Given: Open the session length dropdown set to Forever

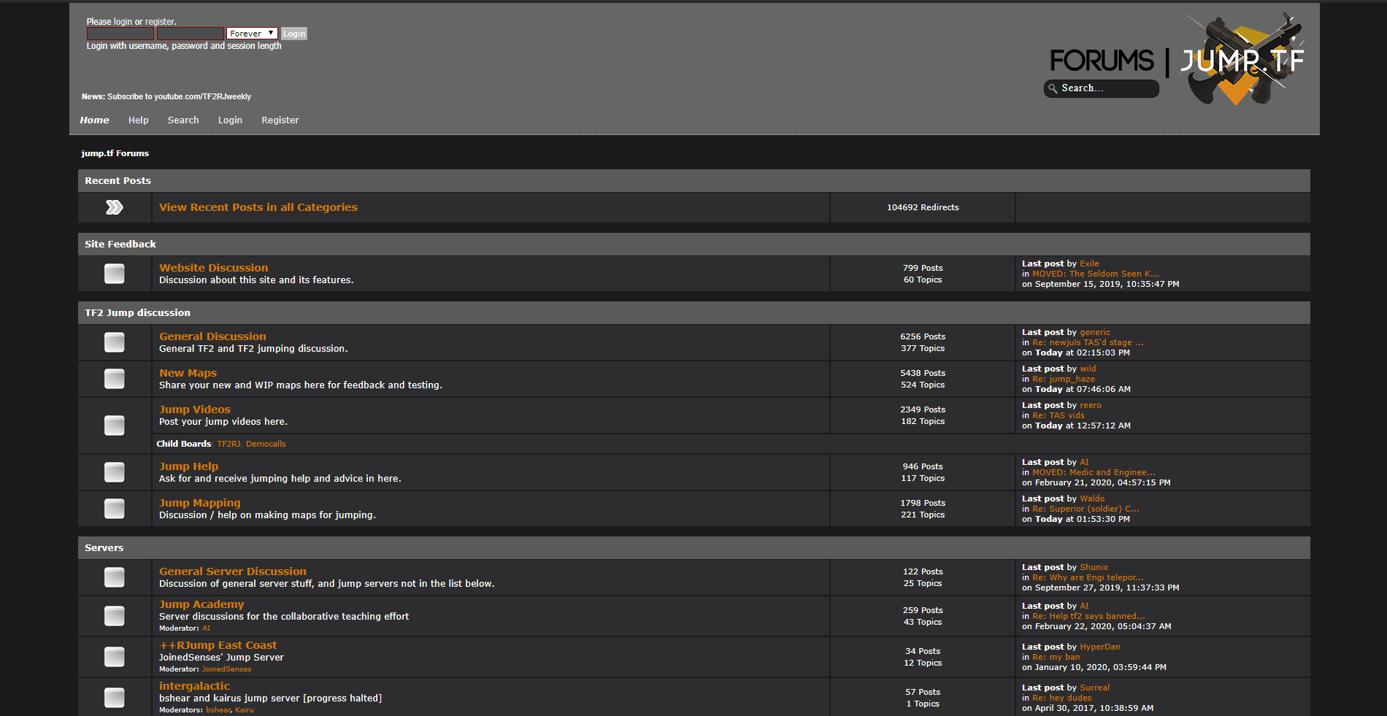Looking at the screenshot, I should [251, 33].
